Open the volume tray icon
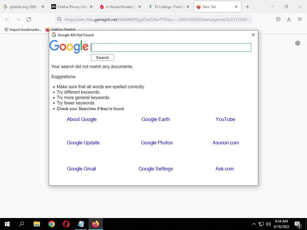 tap(268, 224)
